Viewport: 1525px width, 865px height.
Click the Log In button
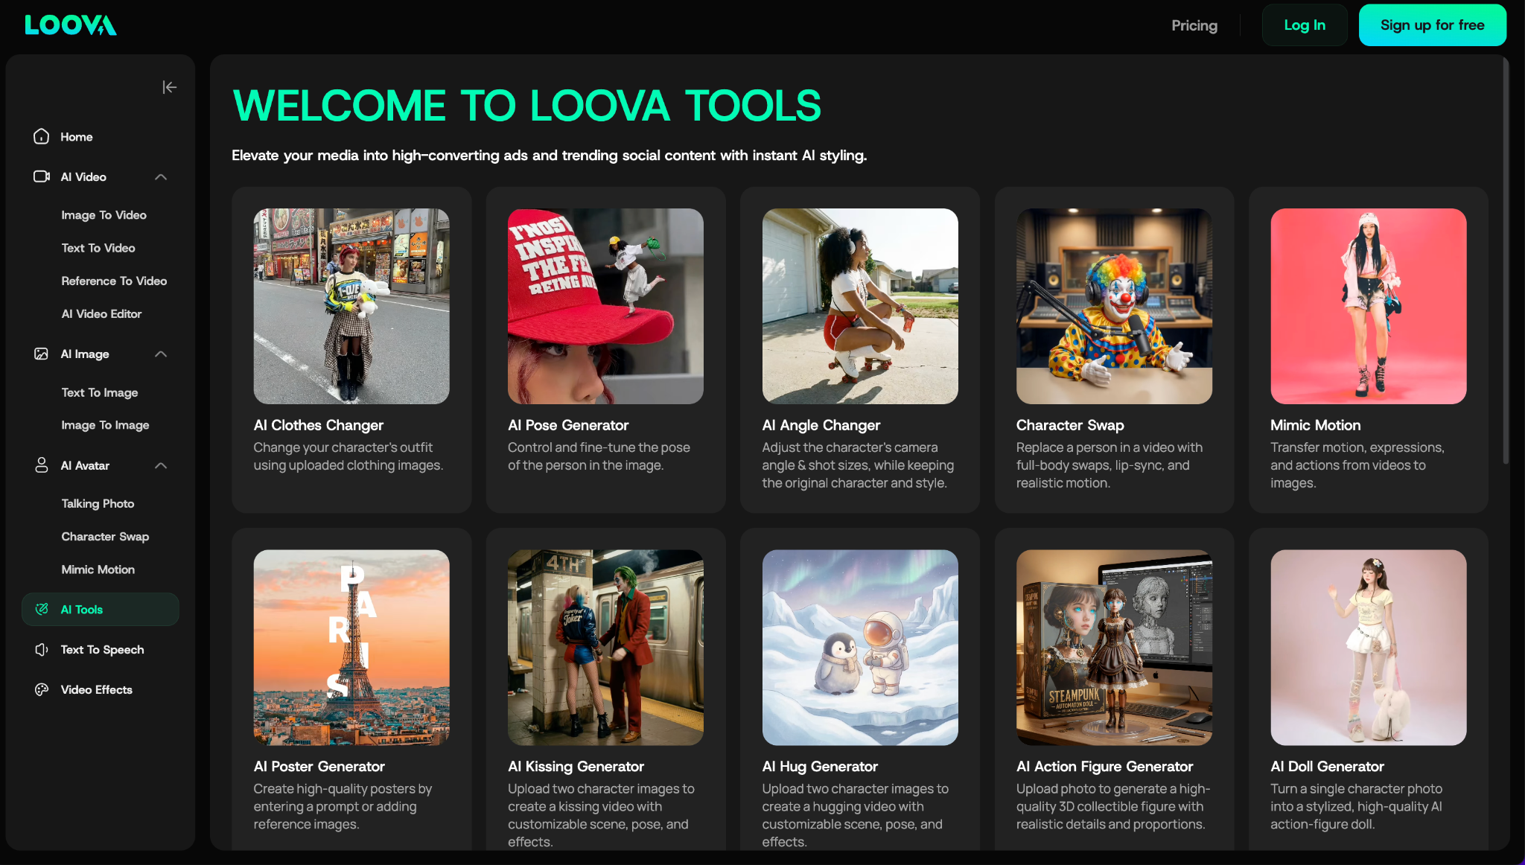tap(1304, 25)
